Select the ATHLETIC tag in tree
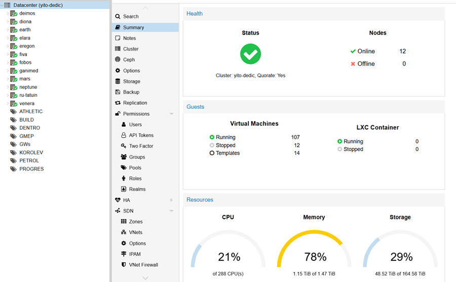The image size is (456, 282). [31, 112]
